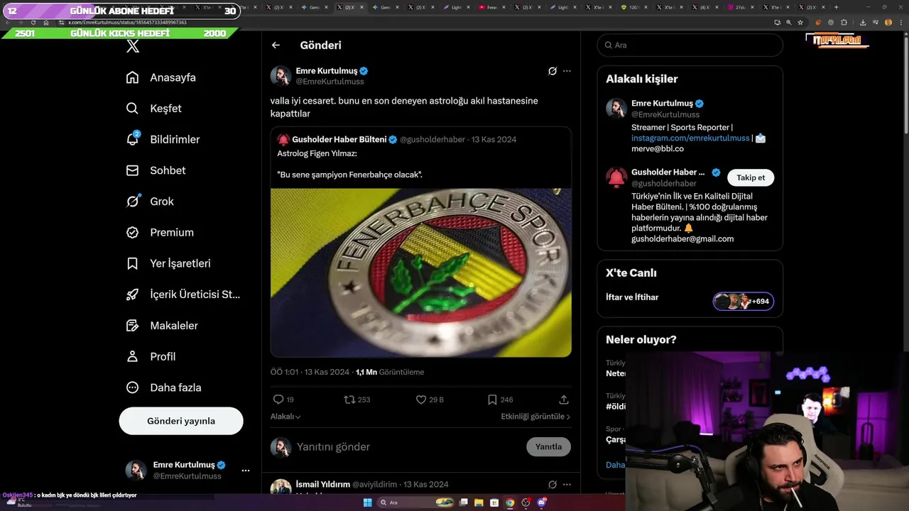Follow Gusholder Haber with Takip et
The width and height of the screenshot is (909, 511).
pyautogui.click(x=751, y=177)
